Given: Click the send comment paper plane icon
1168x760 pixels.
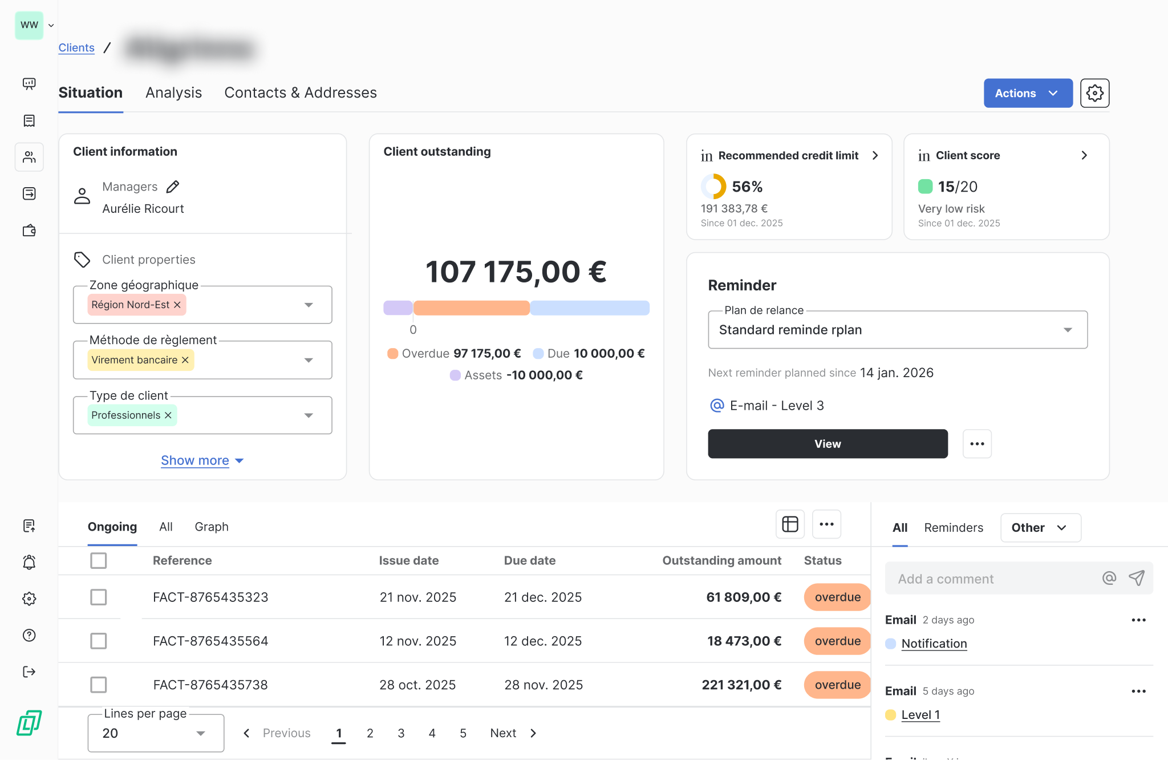Looking at the screenshot, I should [1136, 579].
